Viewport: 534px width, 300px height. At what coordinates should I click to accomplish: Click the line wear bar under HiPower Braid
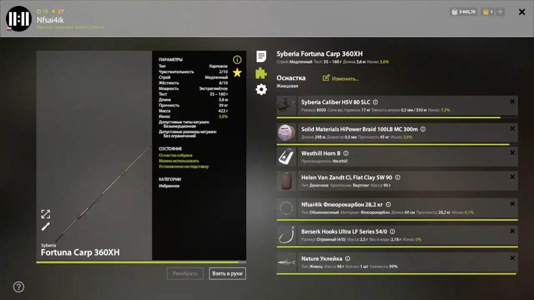pos(397,144)
